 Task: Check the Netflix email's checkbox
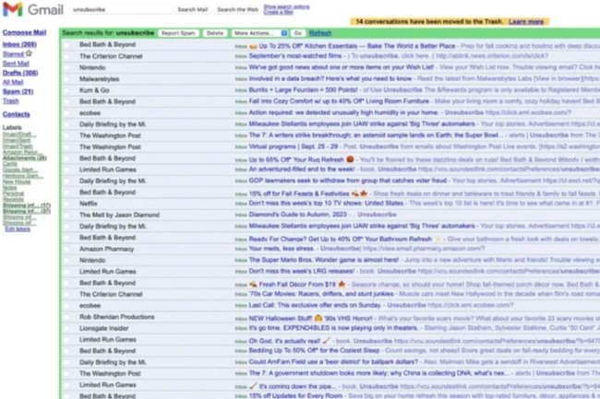(67, 204)
